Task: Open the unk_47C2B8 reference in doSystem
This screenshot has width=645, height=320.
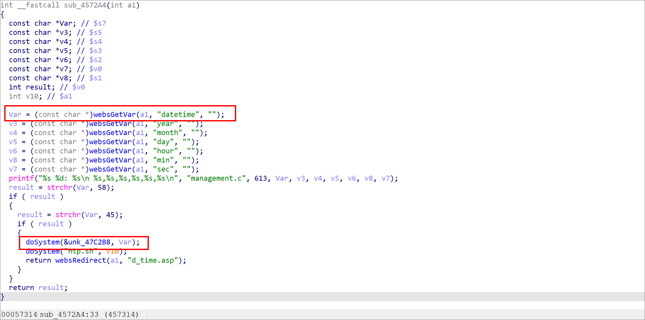Action: pyautogui.click(x=87, y=242)
